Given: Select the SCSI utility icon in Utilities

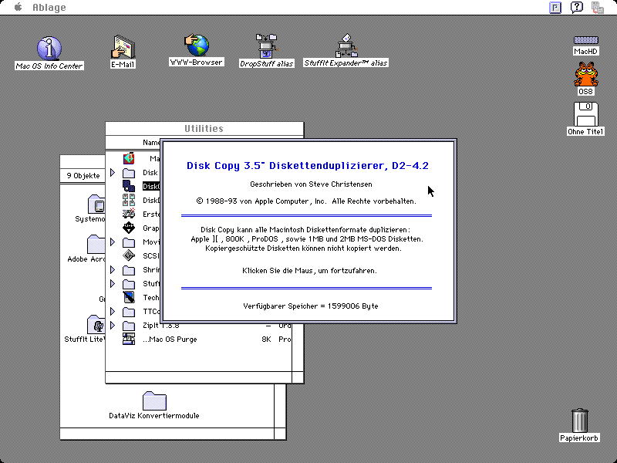Looking at the screenshot, I should coord(129,255).
